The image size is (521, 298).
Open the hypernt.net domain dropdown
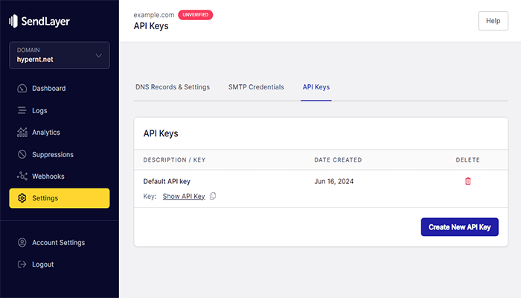pyautogui.click(x=60, y=55)
